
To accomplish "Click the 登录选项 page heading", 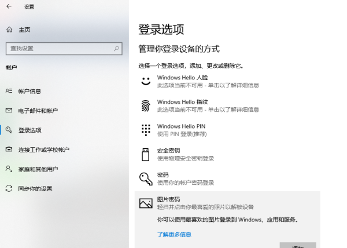I will click(x=161, y=30).
